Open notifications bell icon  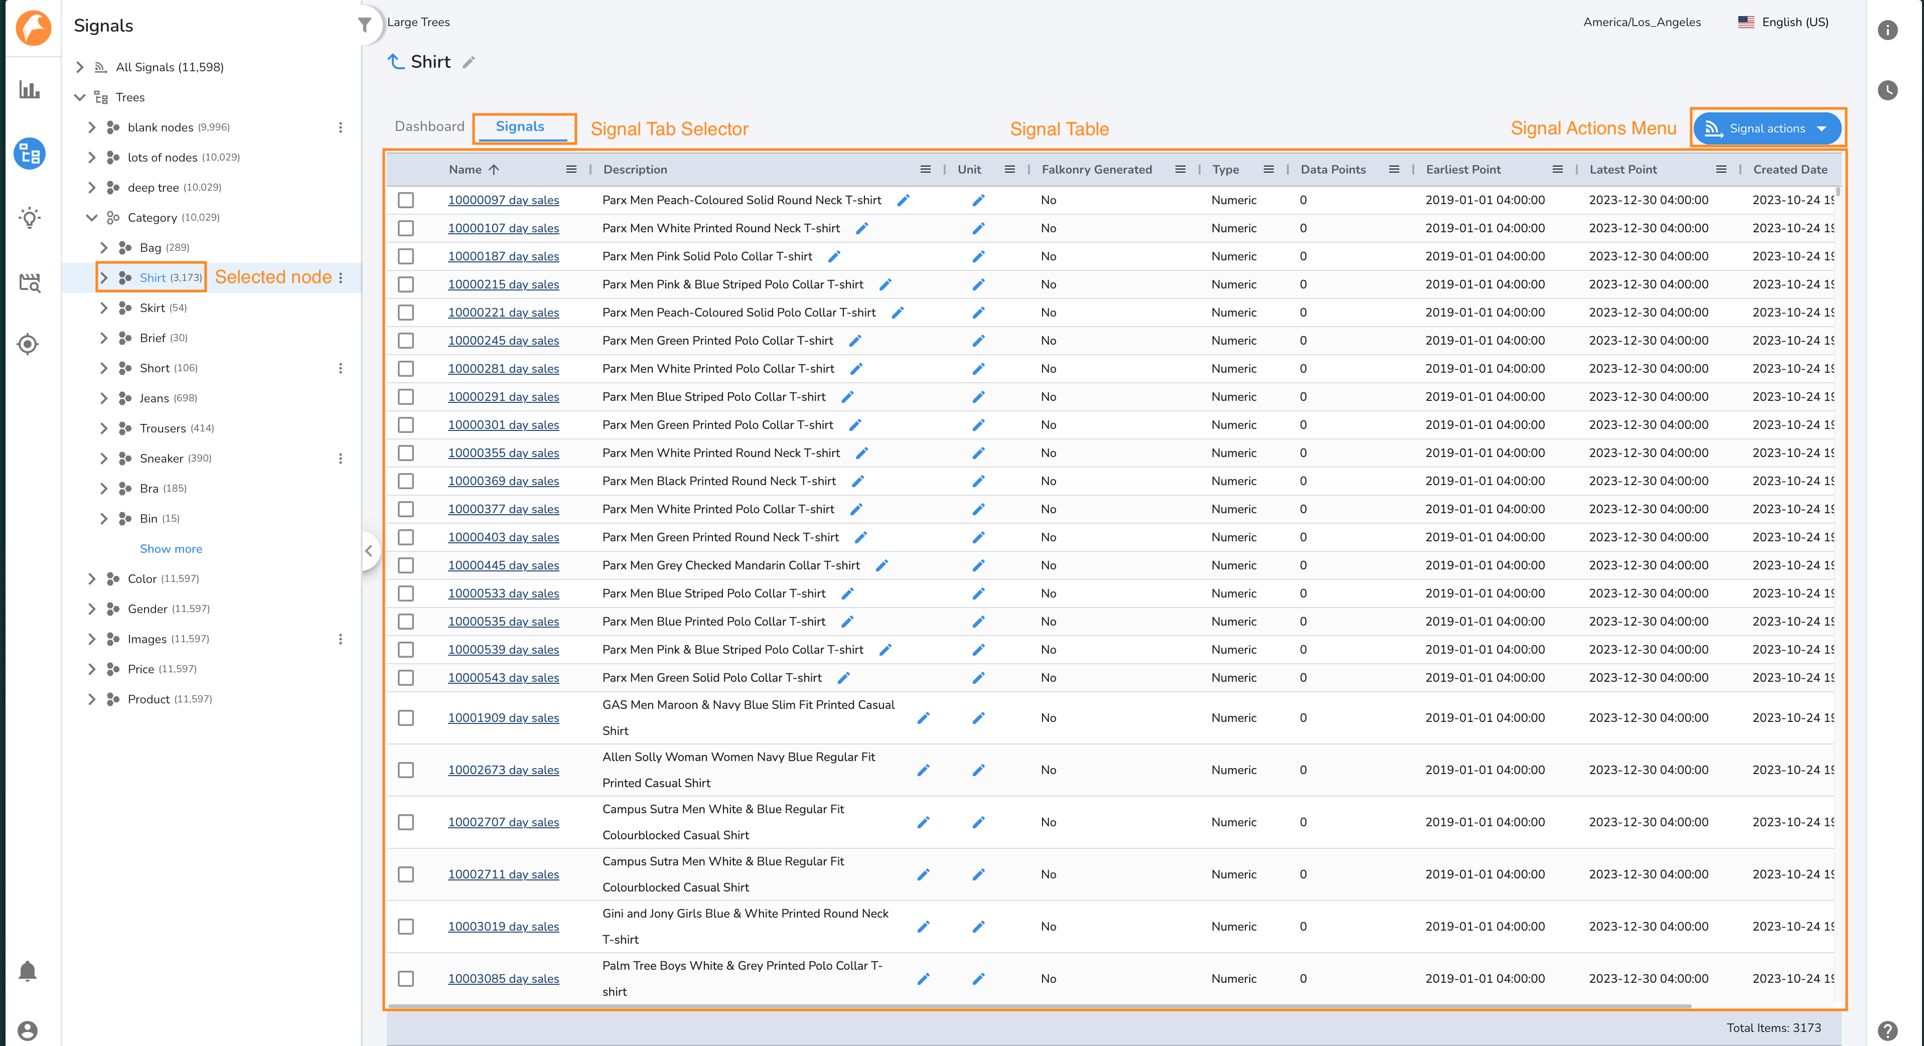point(28,971)
